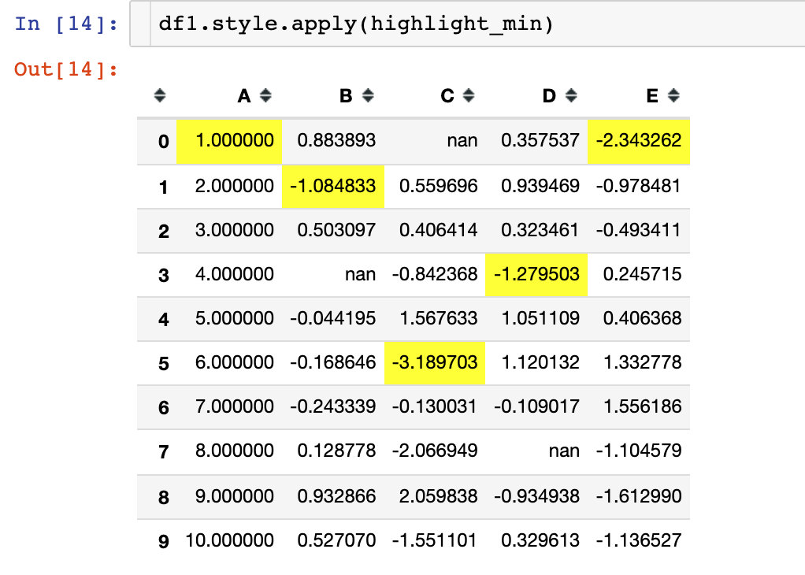Select cell 9.000000
Image resolution: width=805 pixels, height=575 pixels.
click(229, 497)
